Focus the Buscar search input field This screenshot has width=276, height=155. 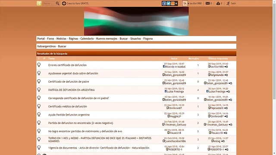pos(49,3)
